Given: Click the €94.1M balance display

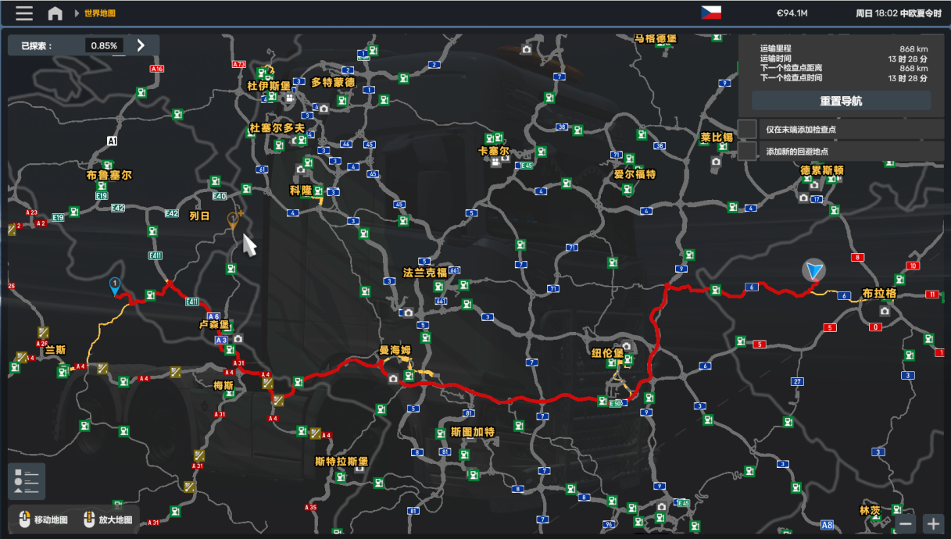Looking at the screenshot, I should pyautogui.click(x=792, y=13).
